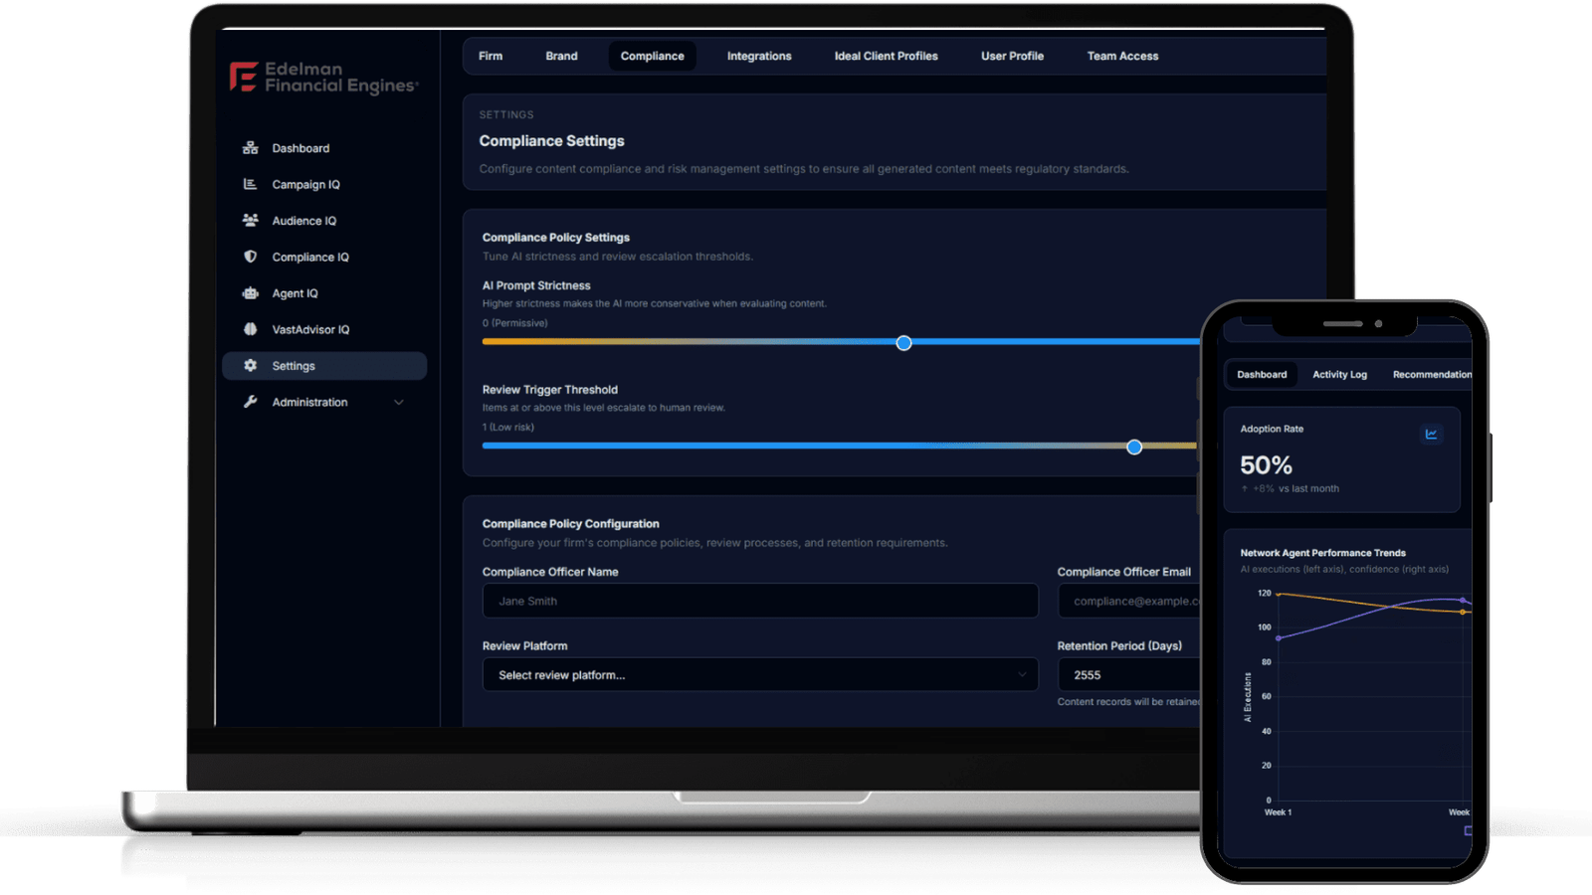Open the Activity Log tab on phone
The image size is (1592, 895).
(x=1339, y=375)
